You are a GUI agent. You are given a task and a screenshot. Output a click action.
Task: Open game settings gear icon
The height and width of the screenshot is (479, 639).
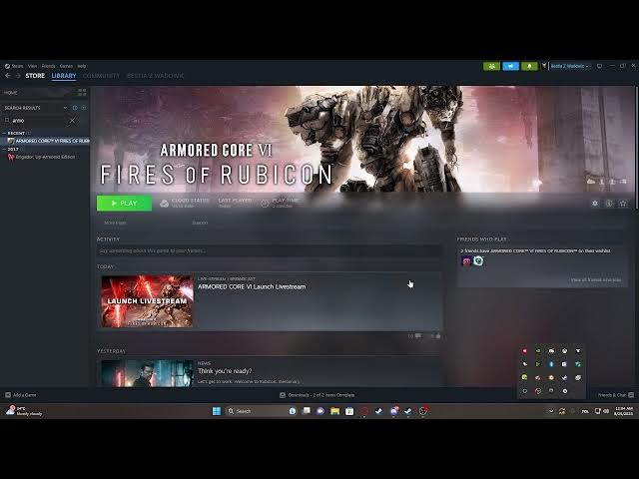595,204
